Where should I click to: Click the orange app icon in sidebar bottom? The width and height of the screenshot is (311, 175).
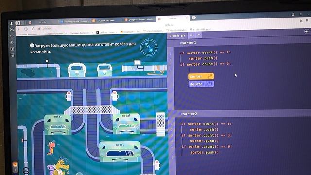tap(15, 164)
